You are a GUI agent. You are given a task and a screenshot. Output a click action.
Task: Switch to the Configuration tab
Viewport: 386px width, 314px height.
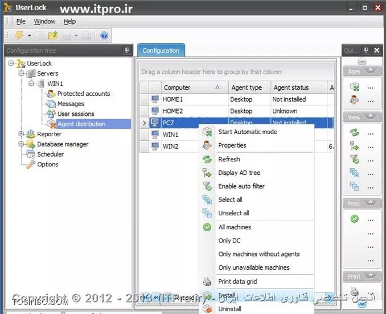tap(161, 51)
